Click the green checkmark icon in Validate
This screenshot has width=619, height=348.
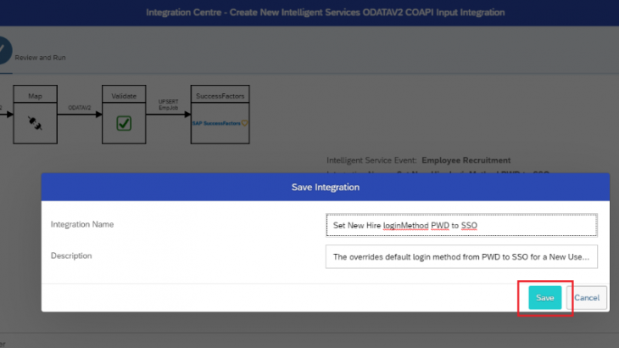pyautogui.click(x=124, y=123)
